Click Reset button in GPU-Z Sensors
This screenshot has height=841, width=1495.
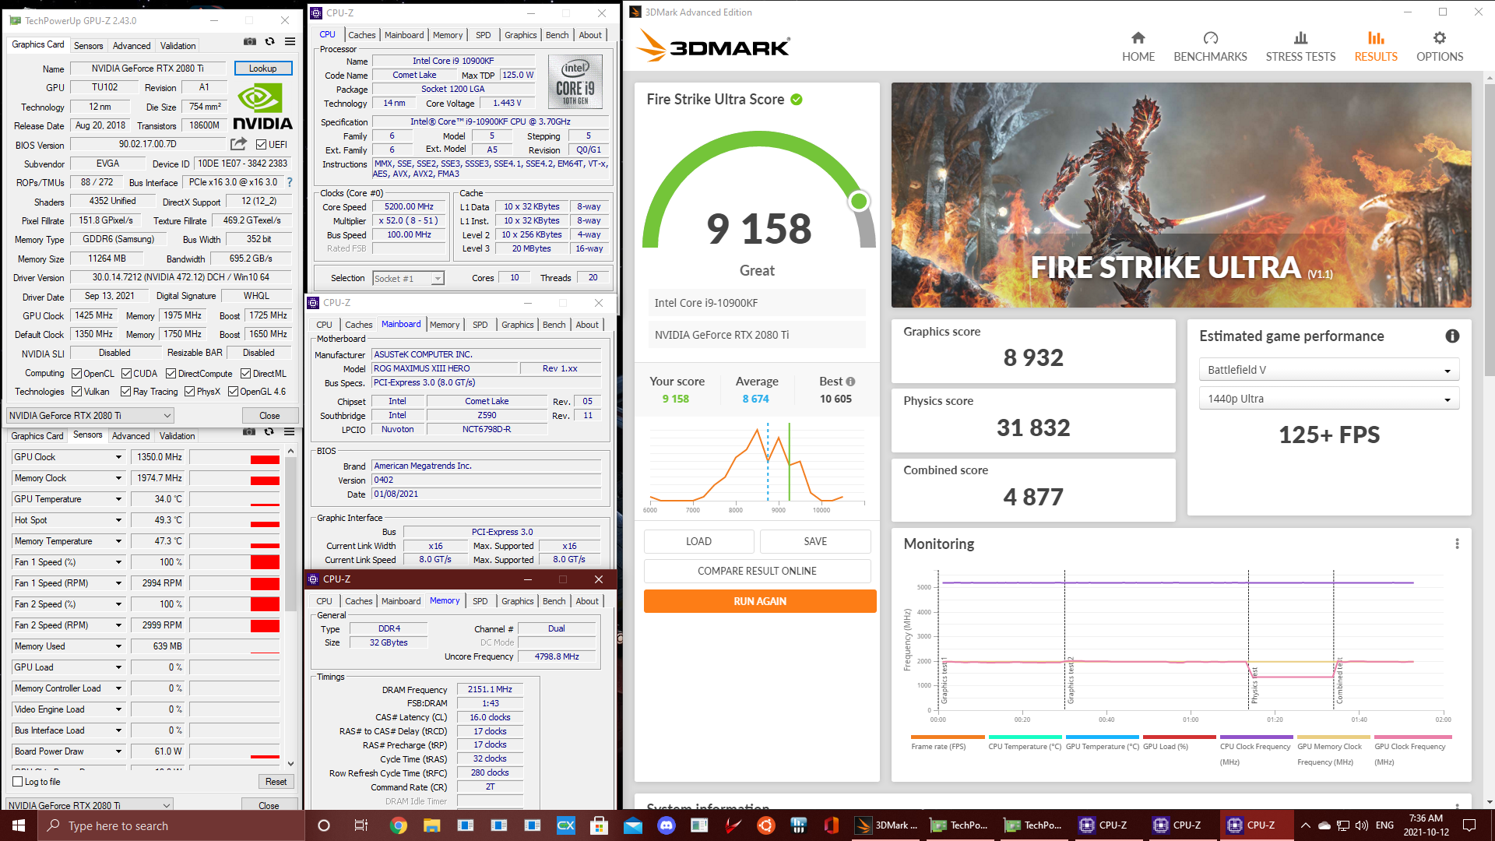[x=276, y=782]
